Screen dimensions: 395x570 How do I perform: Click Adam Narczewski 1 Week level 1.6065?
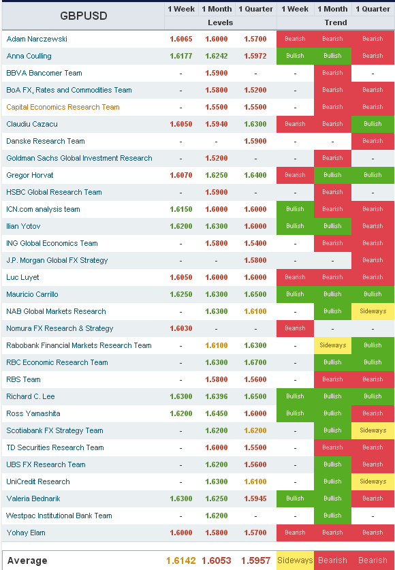point(181,39)
